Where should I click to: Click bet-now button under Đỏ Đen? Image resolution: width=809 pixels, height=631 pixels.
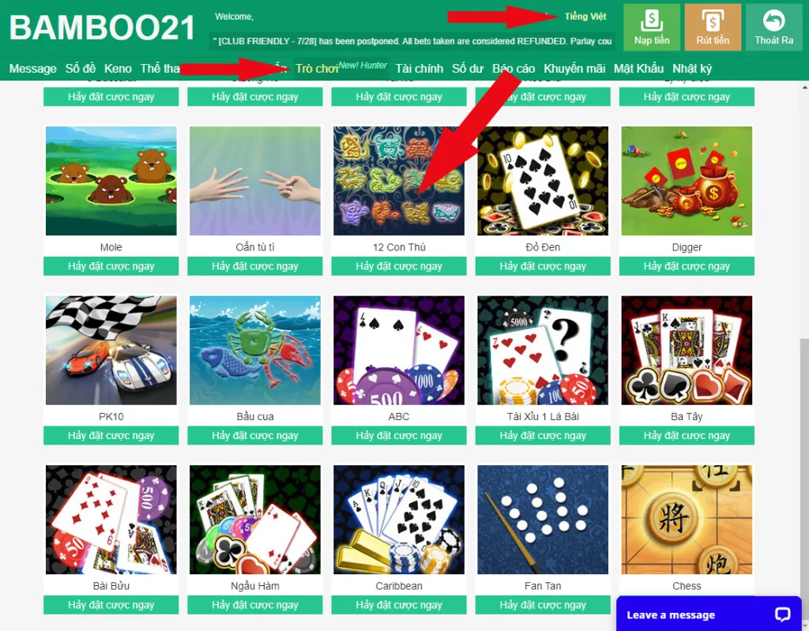[x=543, y=266]
